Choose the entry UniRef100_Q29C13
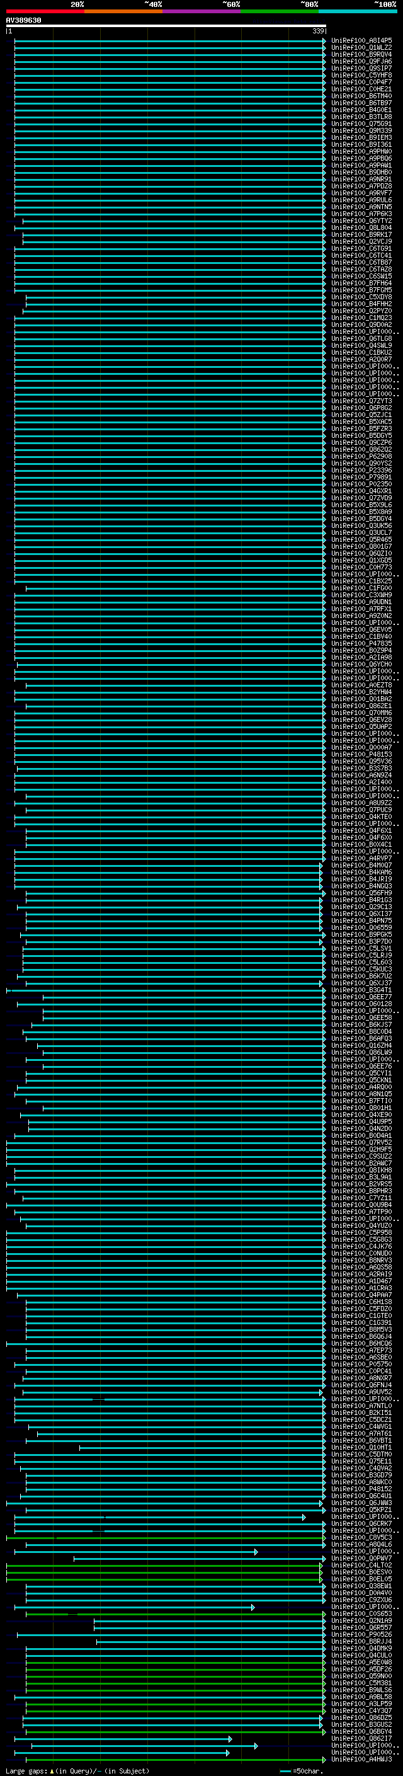403x1776 pixels. [x=361, y=907]
